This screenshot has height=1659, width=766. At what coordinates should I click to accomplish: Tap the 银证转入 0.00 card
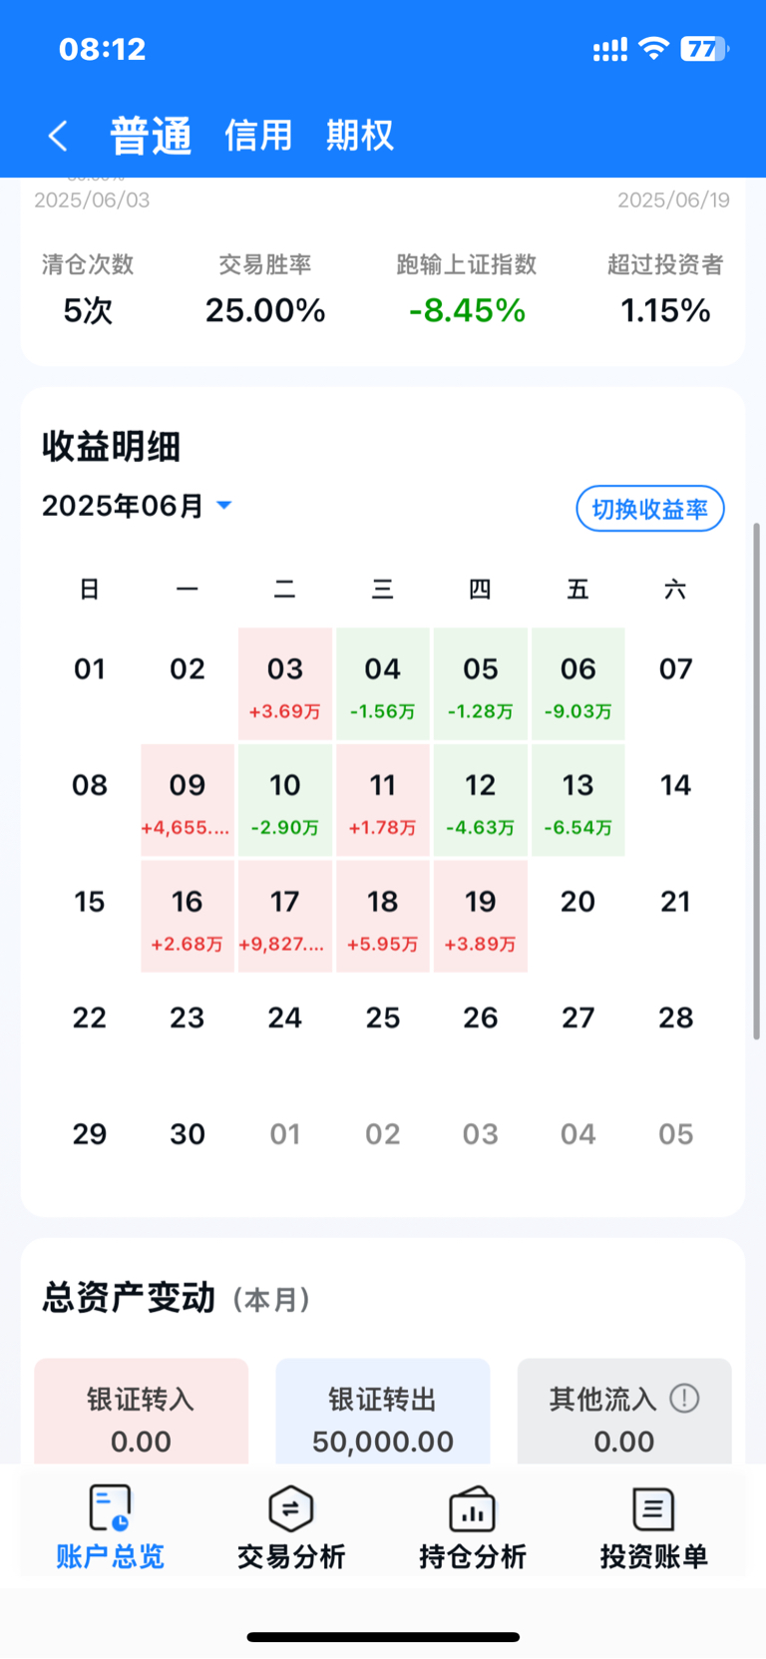click(142, 1412)
